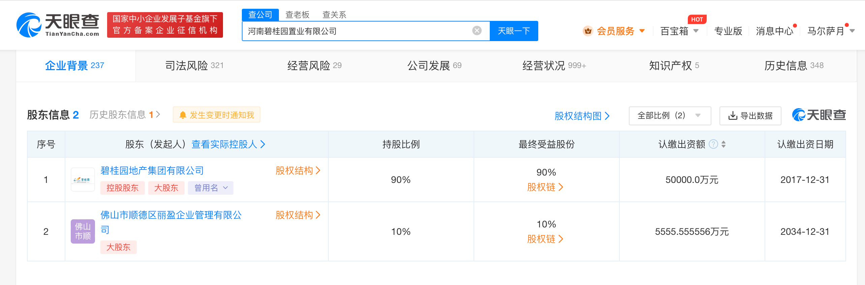Click the purple 佛山市顺 company avatar
This screenshot has width=865, height=285.
tap(83, 231)
